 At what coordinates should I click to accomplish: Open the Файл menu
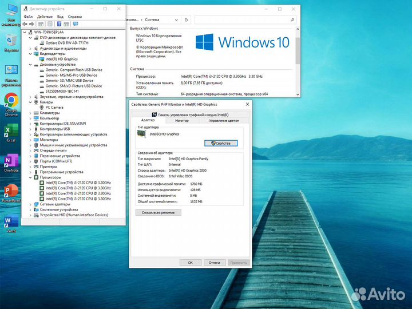[28, 17]
